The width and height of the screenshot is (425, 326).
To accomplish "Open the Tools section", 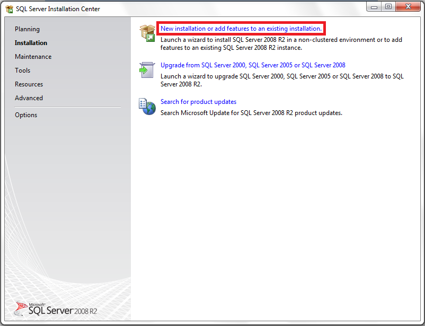I will click(22, 71).
